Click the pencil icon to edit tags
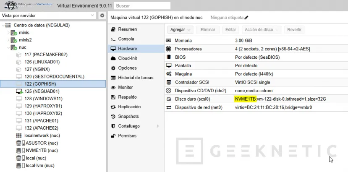The image size is (348, 172). tap(246, 18)
